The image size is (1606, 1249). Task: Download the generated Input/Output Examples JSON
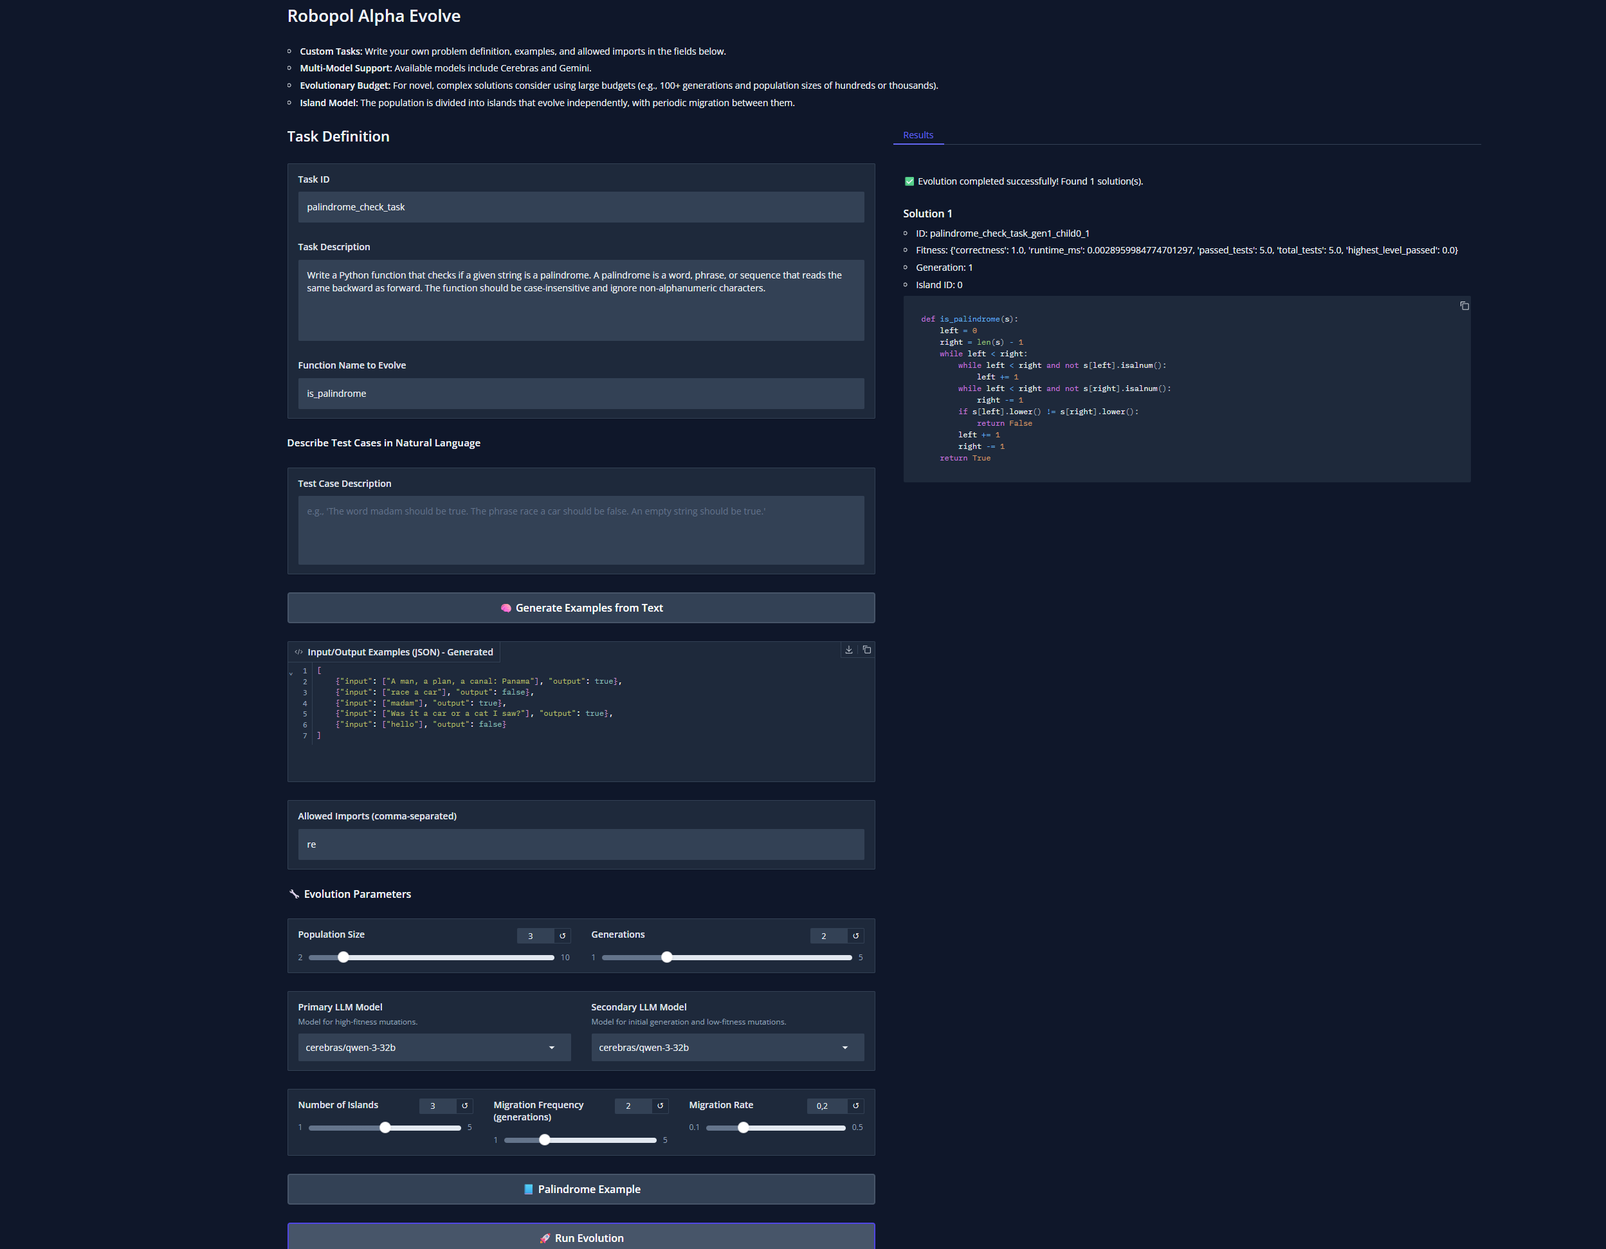coord(850,650)
